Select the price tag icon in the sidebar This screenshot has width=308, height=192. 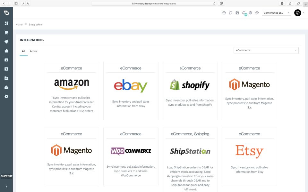pos(6,42)
